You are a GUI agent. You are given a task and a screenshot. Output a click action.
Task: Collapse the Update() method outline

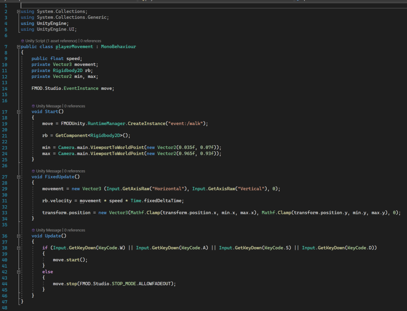click(19, 236)
